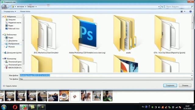Open the Упорядочить menu

coord(10,12)
